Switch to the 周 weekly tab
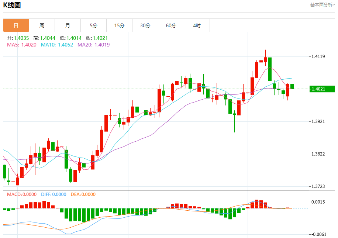Image resolution: width=338 pixels, height=238 pixels. click(42, 25)
